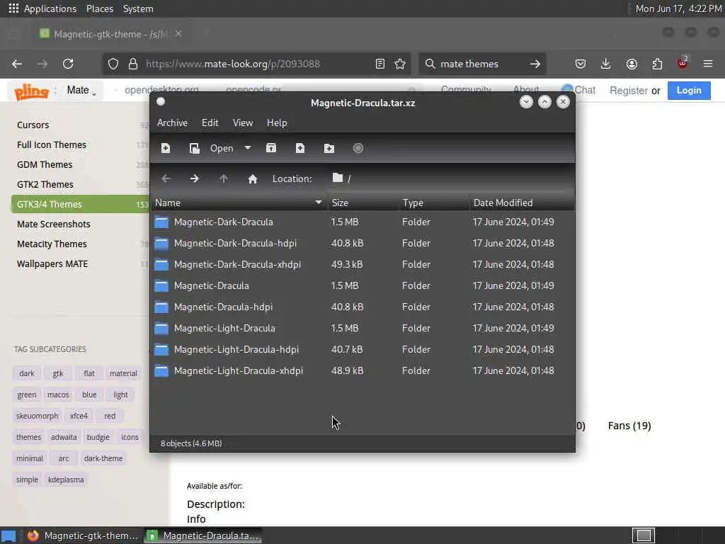Viewport: 725px width, 544px height.
Task: Open the Places menu in top panel
Action: [x=100, y=8]
